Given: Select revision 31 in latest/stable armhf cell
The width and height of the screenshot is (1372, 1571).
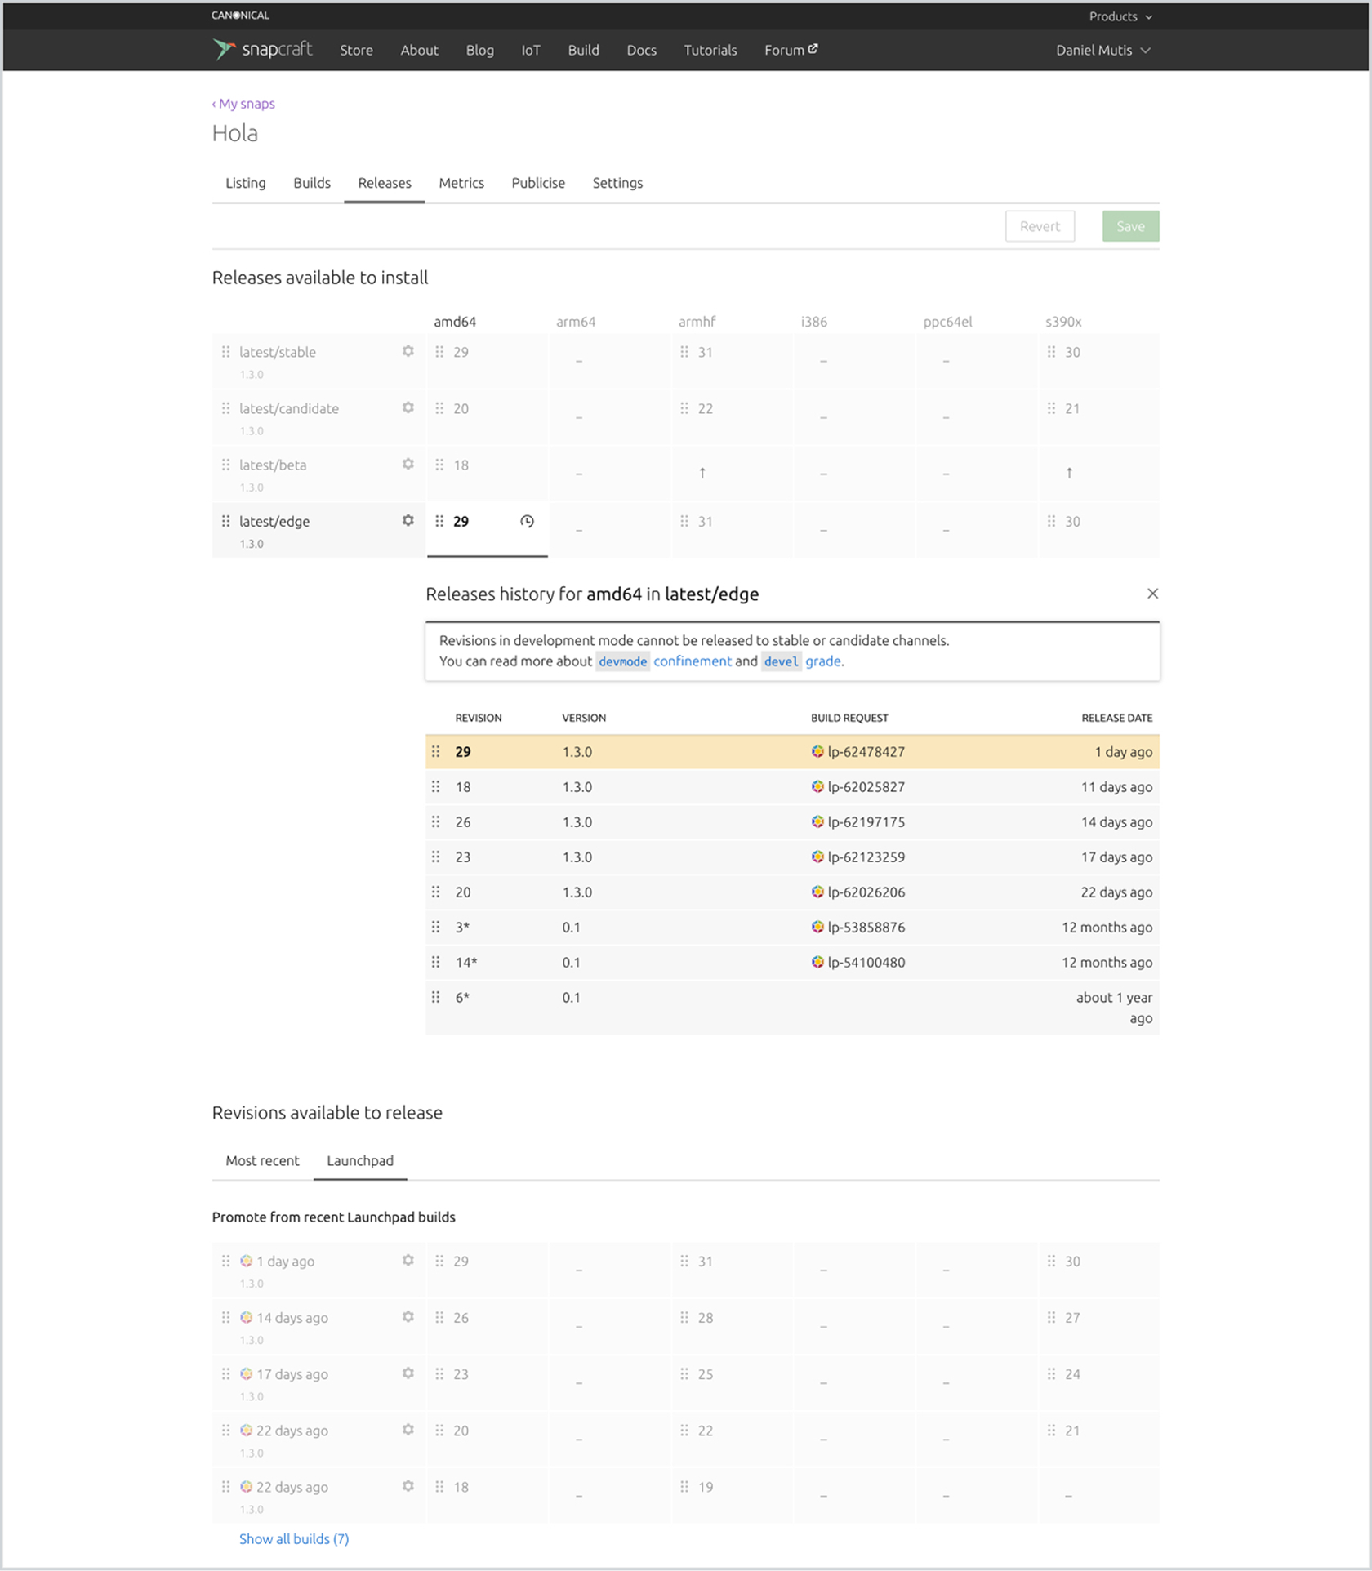Looking at the screenshot, I should click(732, 360).
